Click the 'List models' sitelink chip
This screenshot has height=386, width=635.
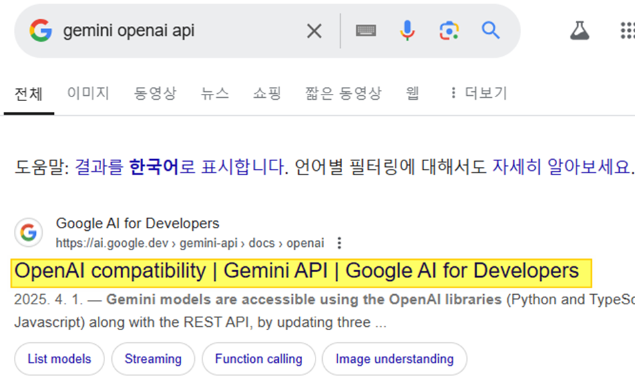(x=59, y=359)
